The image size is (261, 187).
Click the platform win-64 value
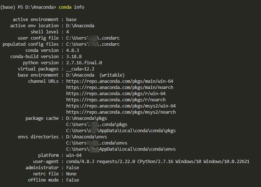point(74,155)
